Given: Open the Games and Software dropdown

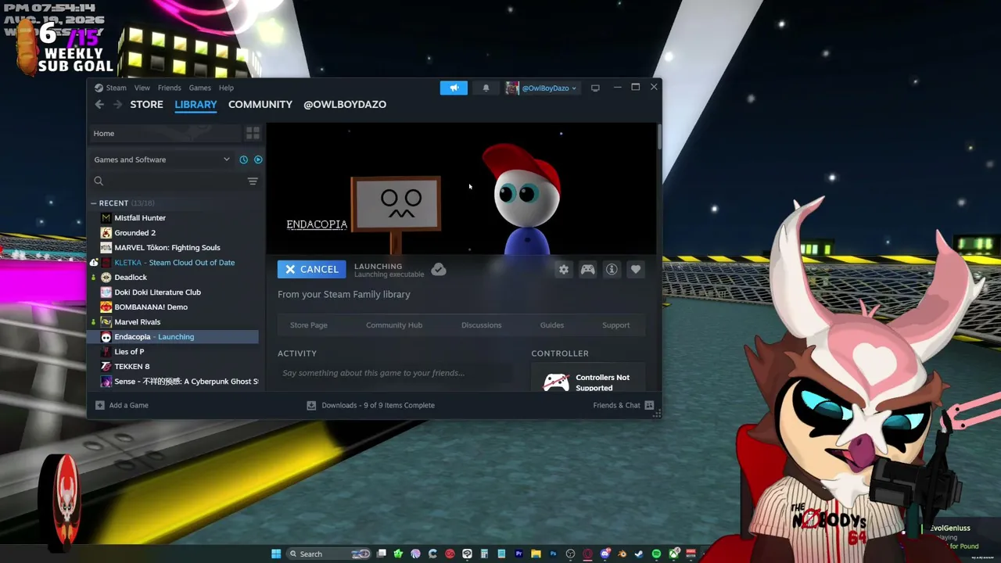Looking at the screenshot, I should click(161, 160).
